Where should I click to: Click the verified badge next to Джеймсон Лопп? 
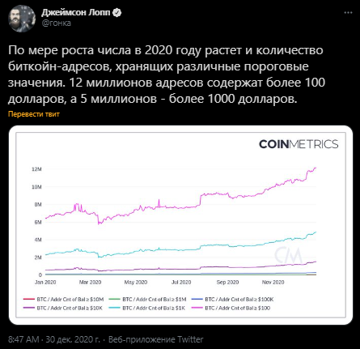[117, 13]
